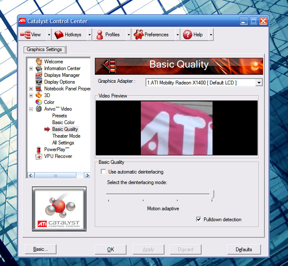Image resolution: width=288 pixels, height=266 pixels.
Task: Click the Avivo Video film reel icon
Action: (39, 109)
